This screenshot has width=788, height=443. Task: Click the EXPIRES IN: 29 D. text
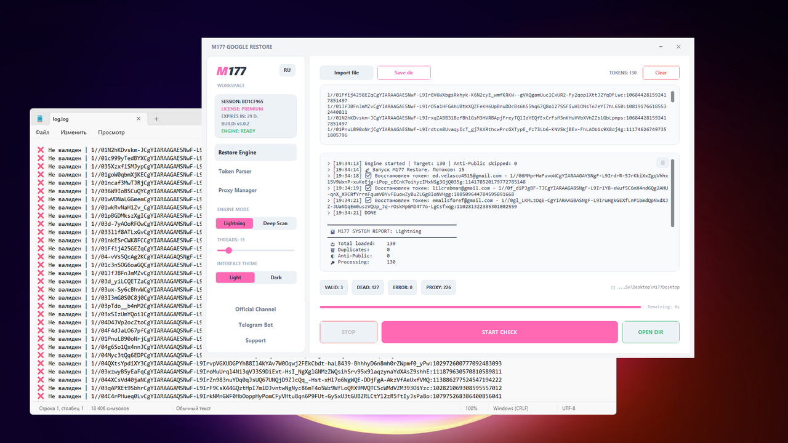[240, 116]
